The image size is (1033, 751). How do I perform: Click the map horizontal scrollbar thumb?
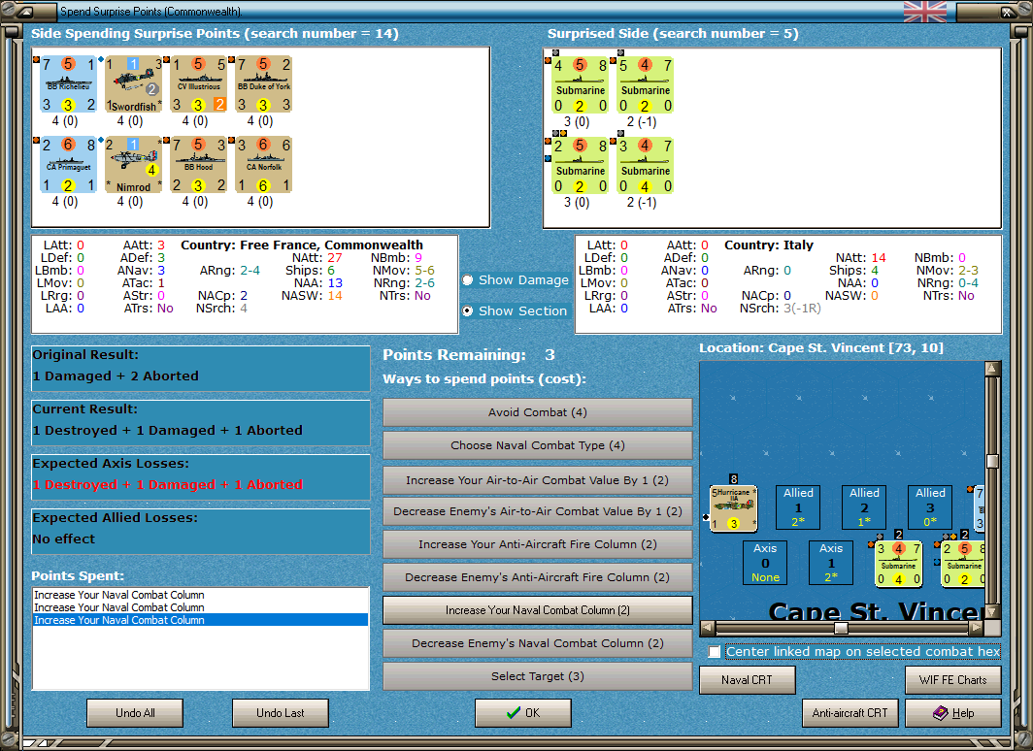coord(841,628)
